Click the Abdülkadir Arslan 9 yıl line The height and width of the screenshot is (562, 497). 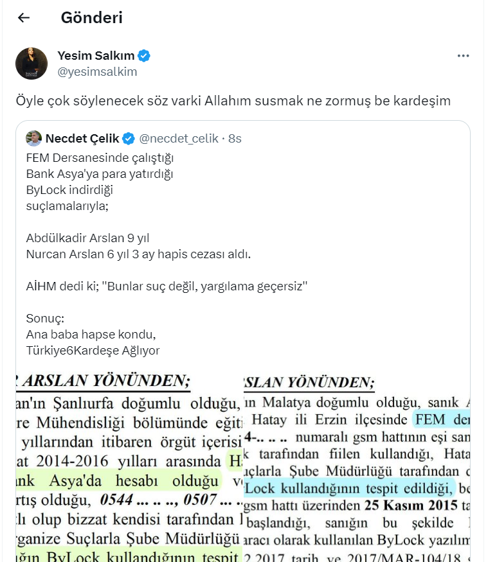coord(87,238)
